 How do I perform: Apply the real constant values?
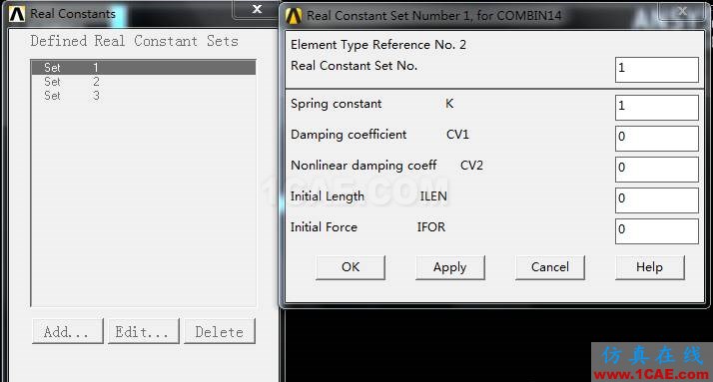click(449, 267)
